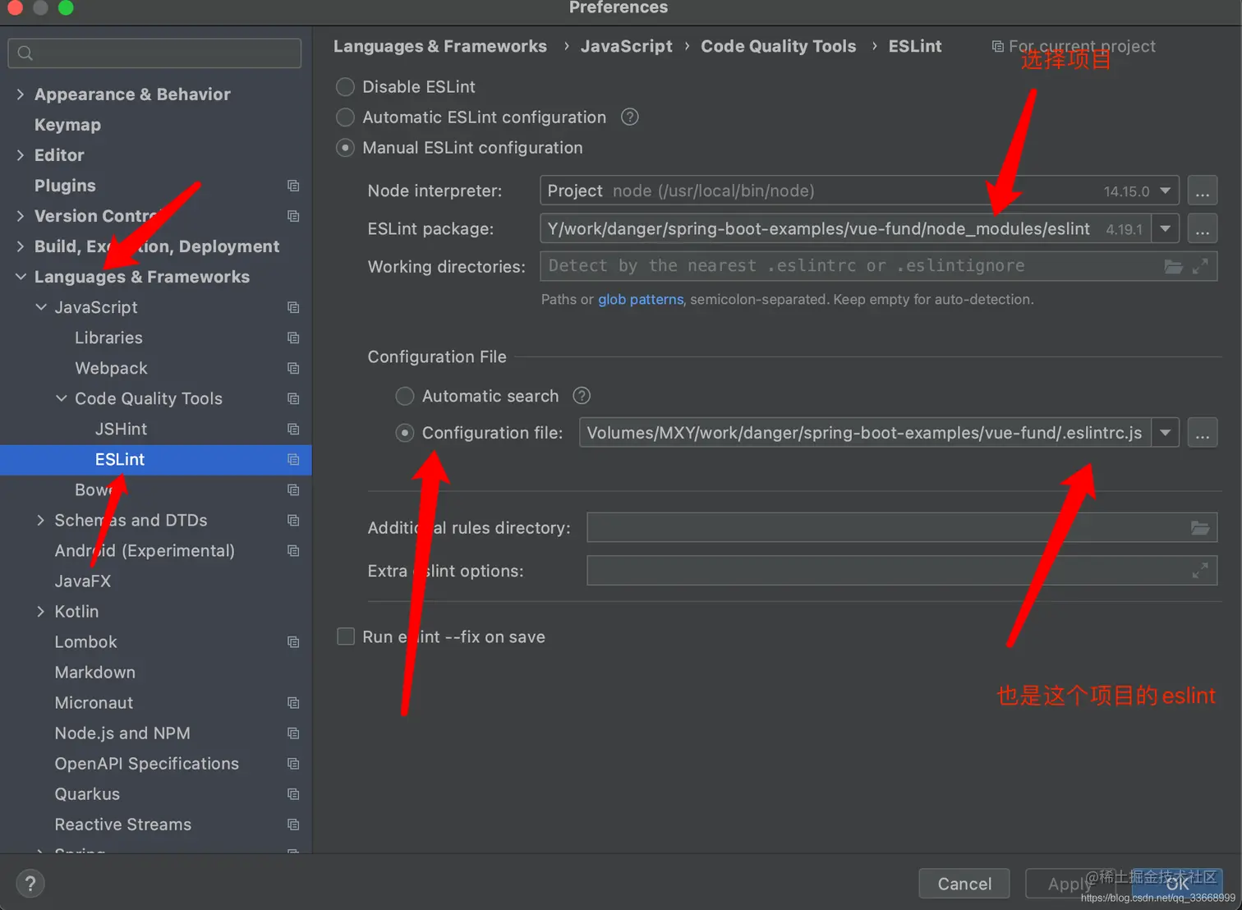Select Automatic ESLint configuration radio
Screen dimensions: 1242x910
pyautogui.click(x=346, y=117)
